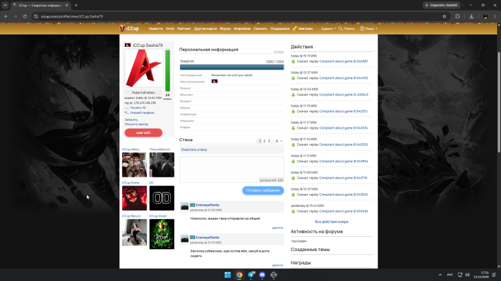Image resolution: width=501 pixels, height=281 pixels.
Task: Open the Рейтинг menu item
Action: click(x=184, y=29)
